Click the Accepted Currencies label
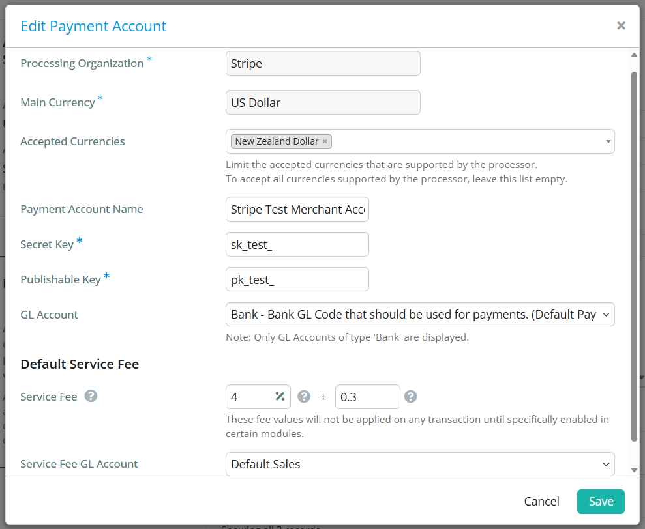Image resolution: width=645 pixels, height=529 pixels. 72,141
